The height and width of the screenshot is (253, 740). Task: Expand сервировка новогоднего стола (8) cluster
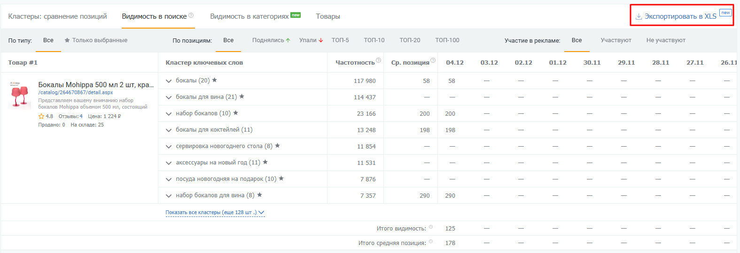pyautogui.click(x=169, y=147)
